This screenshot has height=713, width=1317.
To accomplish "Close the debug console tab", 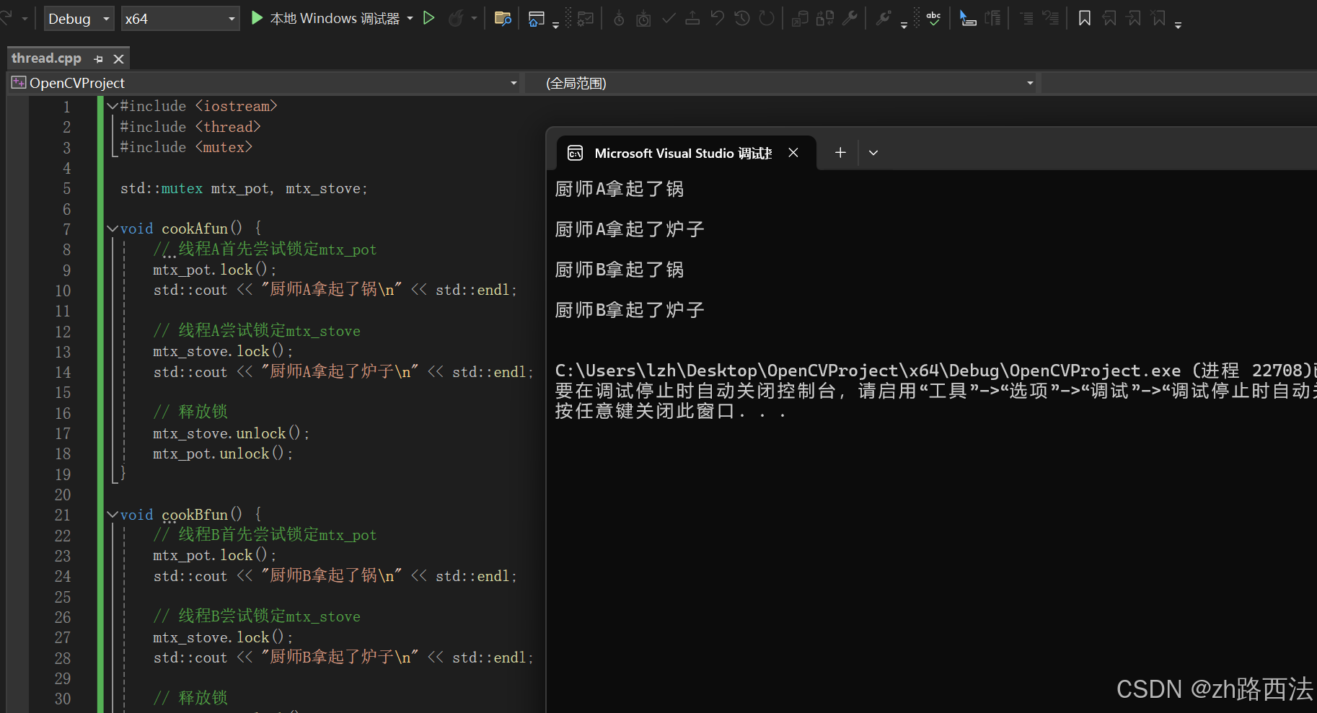I will [x=793, y=153].
